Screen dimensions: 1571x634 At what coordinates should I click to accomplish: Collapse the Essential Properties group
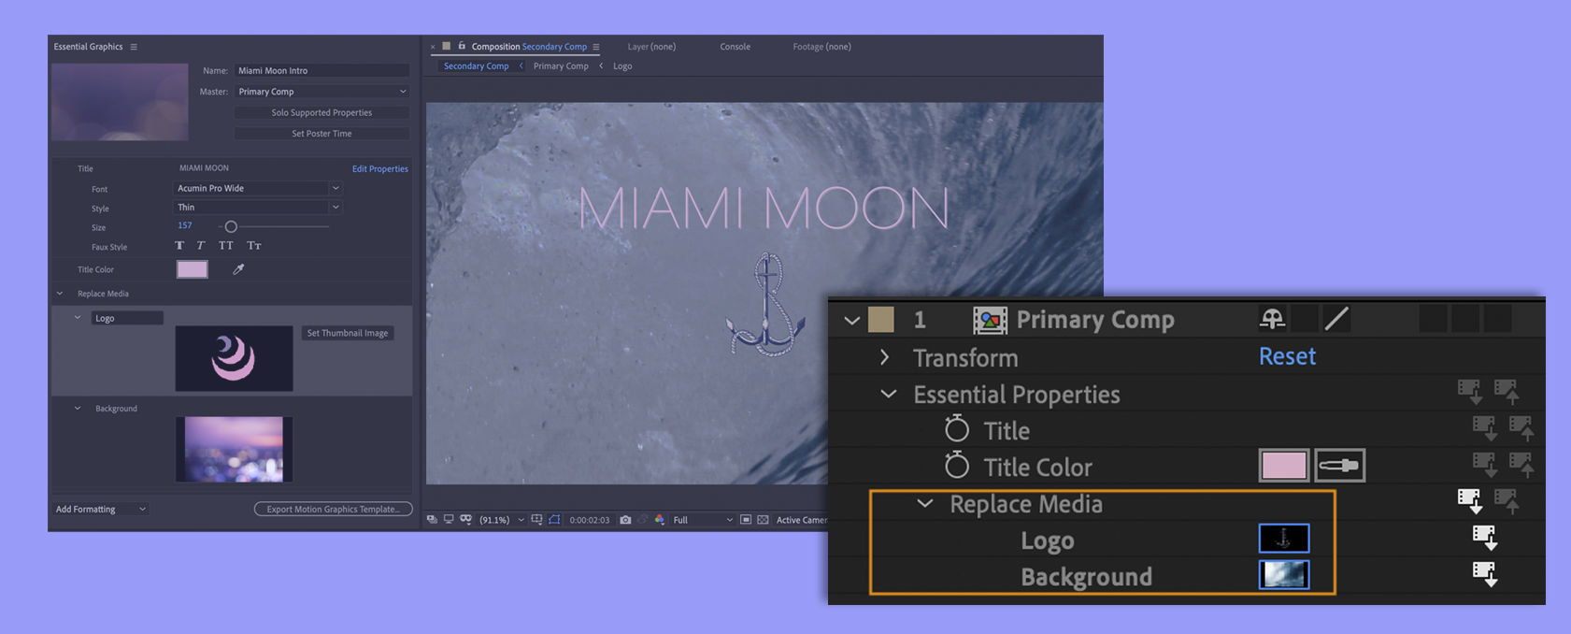[888, 394]
